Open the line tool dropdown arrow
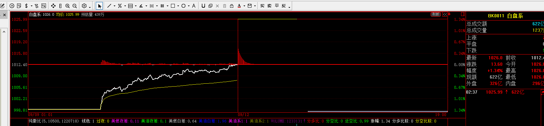 [x=114, y=6]
